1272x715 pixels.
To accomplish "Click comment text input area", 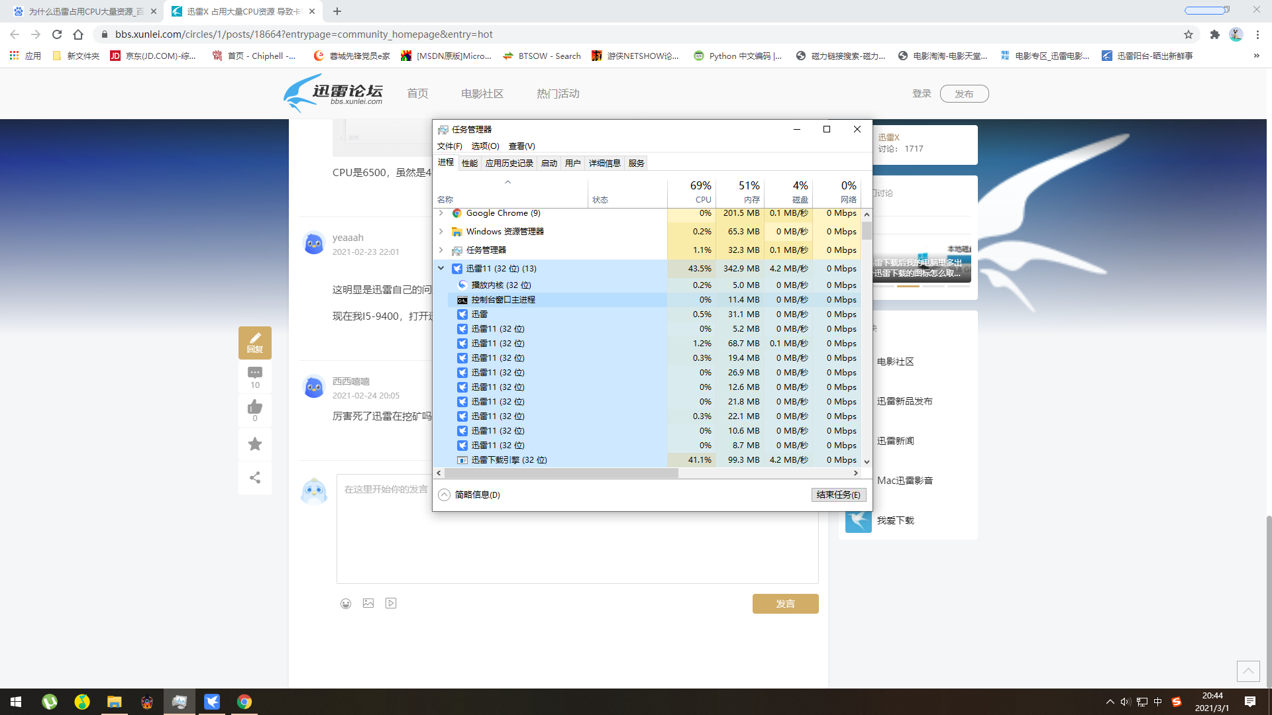I will pyautogui.click(x=577, y=528).
